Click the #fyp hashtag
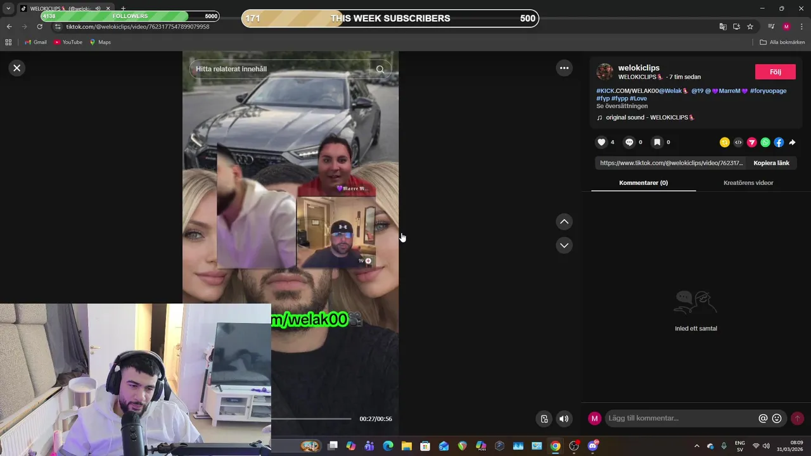The width and height of the screenshot is (811, 456). coord(603,98)
